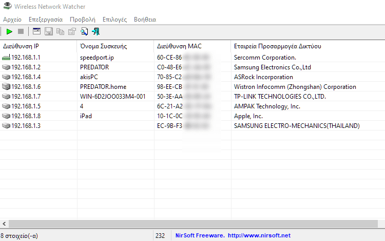385x241 pixels.
Task: Stop scanning with the gray square icon
Action: point(21,31)
